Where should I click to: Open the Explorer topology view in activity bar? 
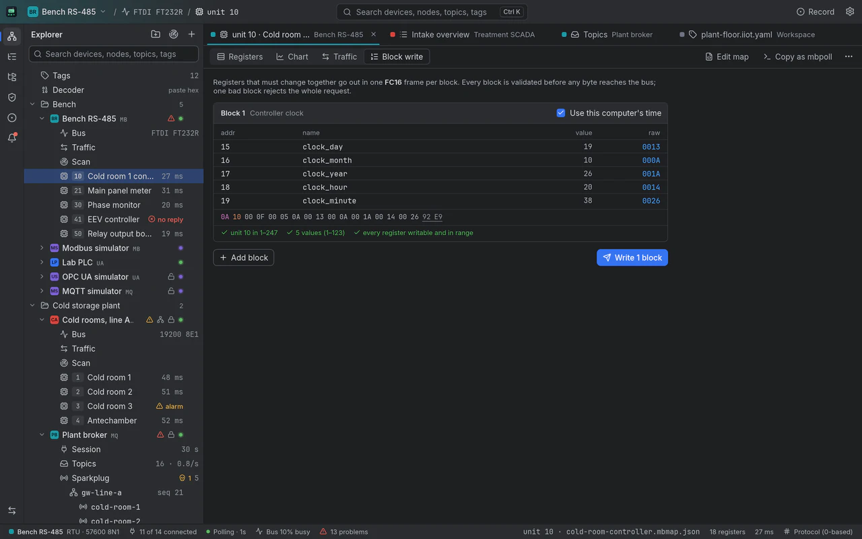pyautogui.click(x=11, y=36)
